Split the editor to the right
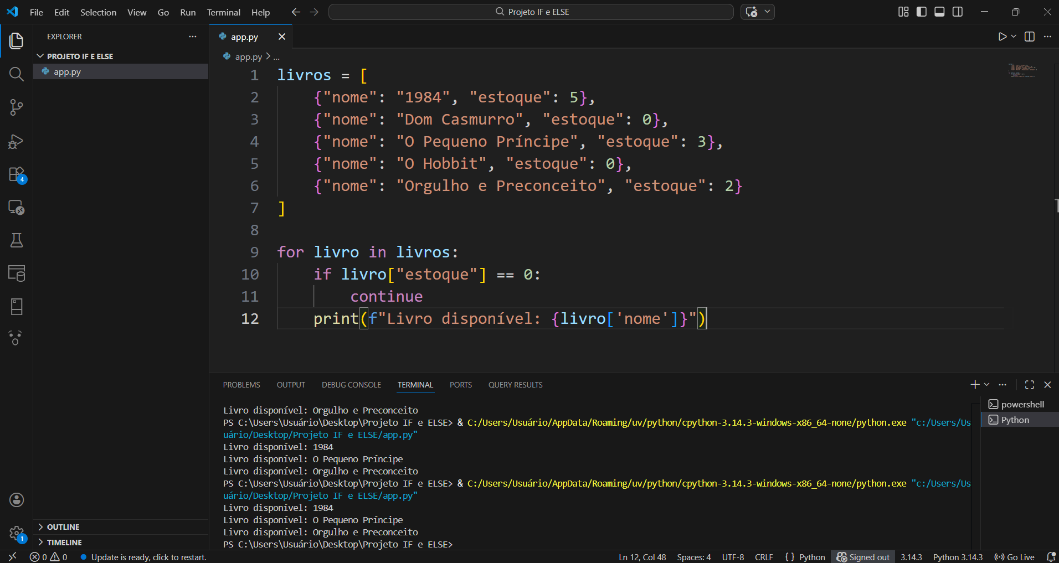Image resolution: width=1059 pixels, height=563 pixels. [1029, 37]
